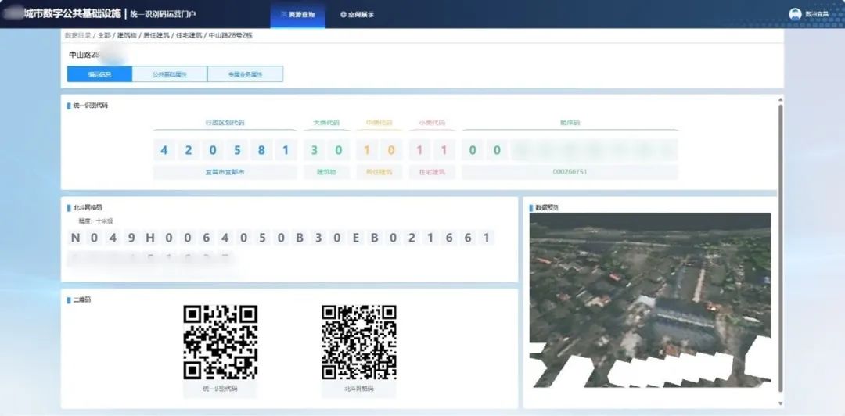845x416 pixels.
Task: Click digit 5 in the administrative division code
Action: [x=237, y=150]
